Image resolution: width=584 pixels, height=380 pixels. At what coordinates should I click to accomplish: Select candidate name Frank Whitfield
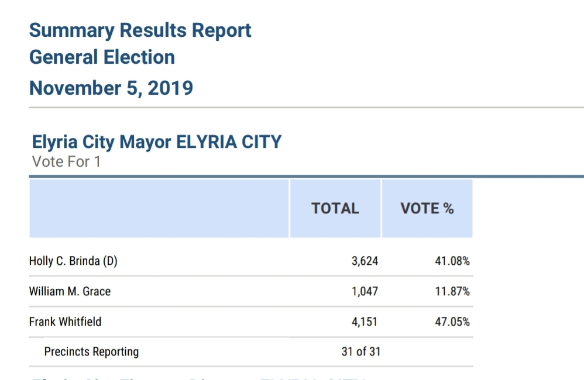coord(65,322)
